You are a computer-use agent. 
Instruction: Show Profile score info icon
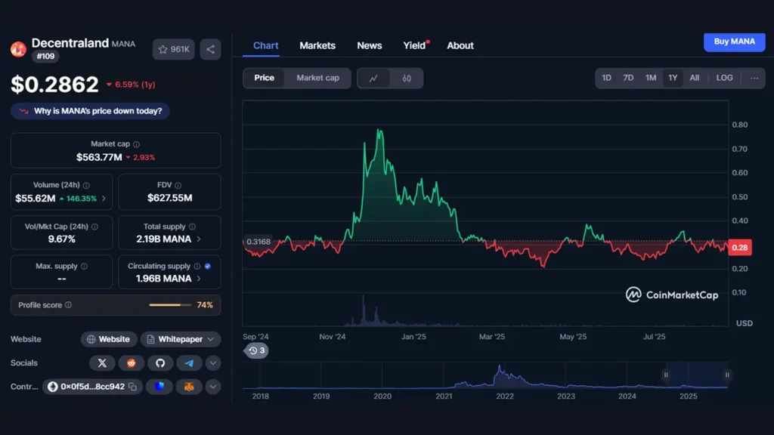pyautogui.click(x=69, y=305)
